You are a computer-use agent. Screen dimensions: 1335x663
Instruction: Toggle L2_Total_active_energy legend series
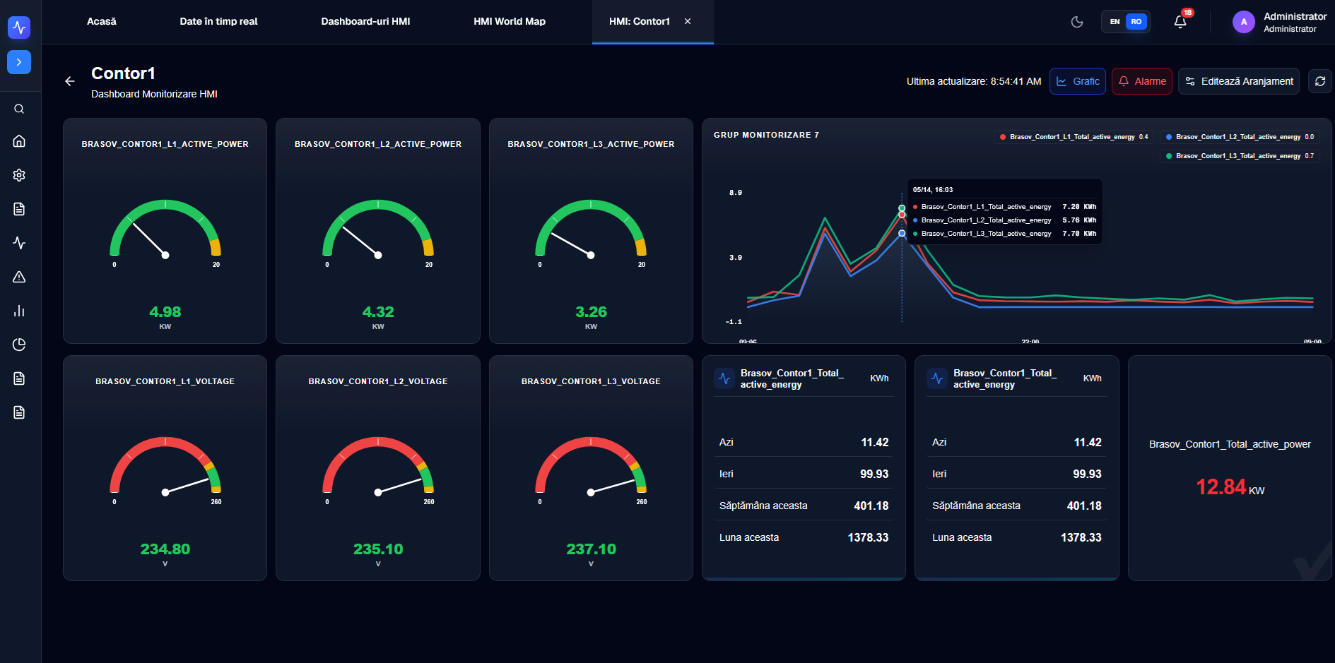pyautogui.click(x=1240, y=137)
